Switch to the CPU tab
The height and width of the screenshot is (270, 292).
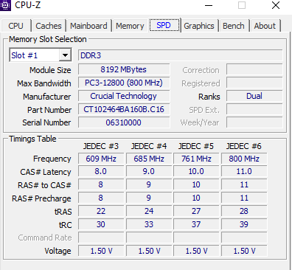click(16, 26)
